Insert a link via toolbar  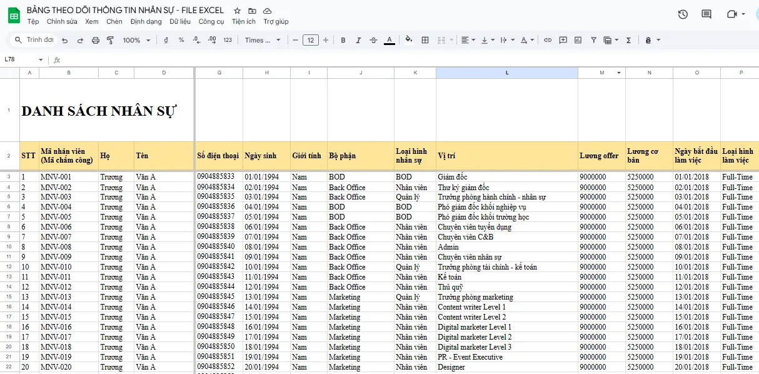tap(548, 40)
